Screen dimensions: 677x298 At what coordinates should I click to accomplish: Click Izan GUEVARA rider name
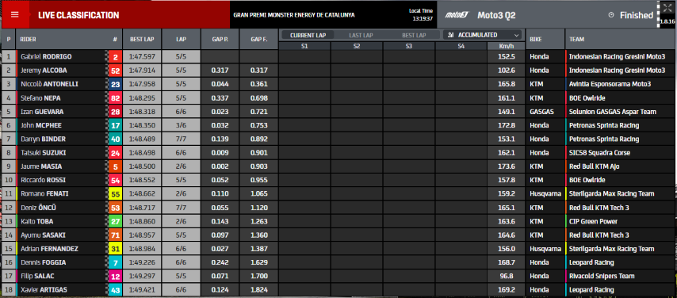click(x=42, y=112)
